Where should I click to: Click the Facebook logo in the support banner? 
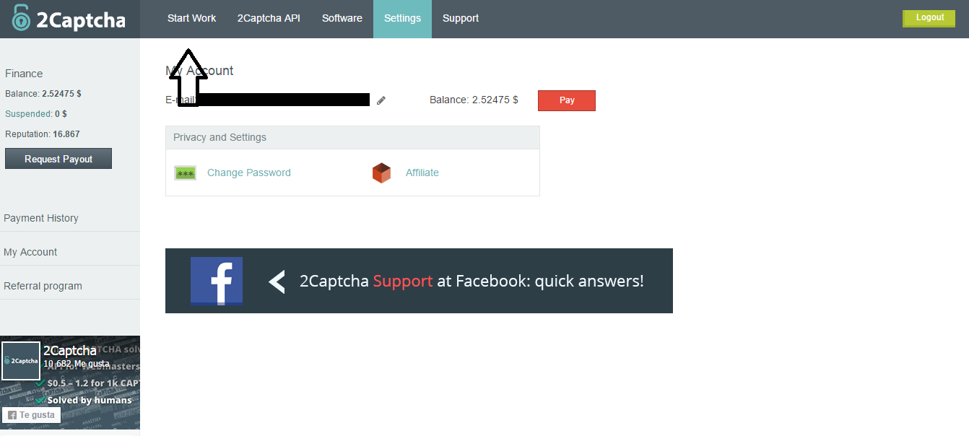pyautogui.click(x=217, y=281)
